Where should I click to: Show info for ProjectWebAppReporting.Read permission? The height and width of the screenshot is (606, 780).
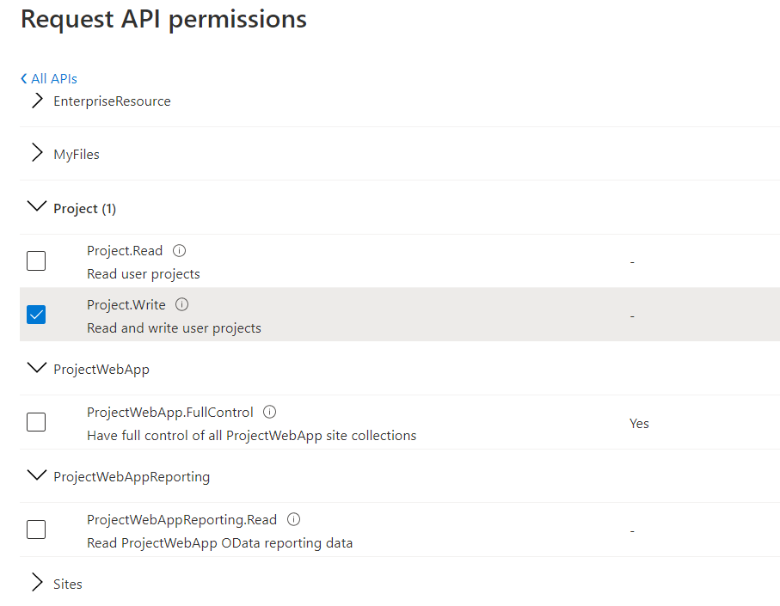293,519
